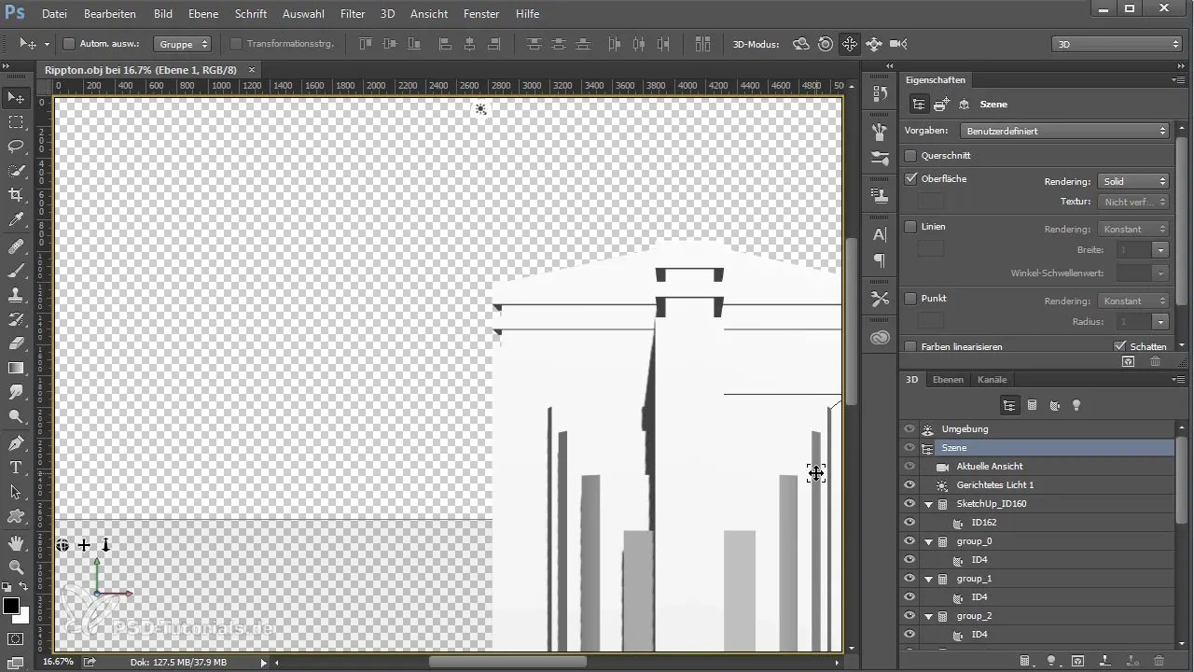The image size is (1194, 672).
Task: Open the Vorgaben Benutzerdefiniert dropdown
Action: tap(1065, 131)
